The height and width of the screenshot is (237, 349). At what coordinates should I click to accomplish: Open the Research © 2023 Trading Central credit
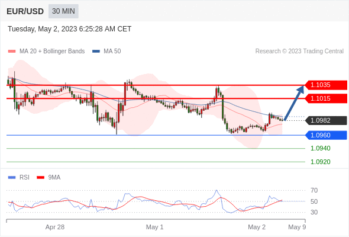299,52
